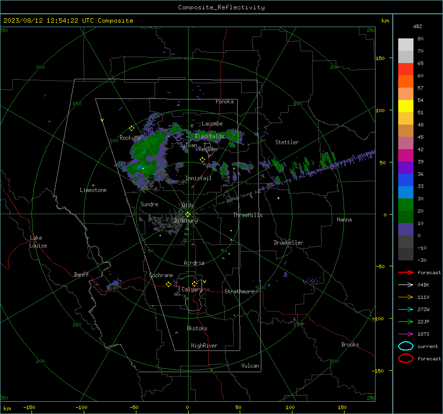The image size is (443, 414).
Task: Click the 80 dBZ light gray swatch
Action: 406,44
